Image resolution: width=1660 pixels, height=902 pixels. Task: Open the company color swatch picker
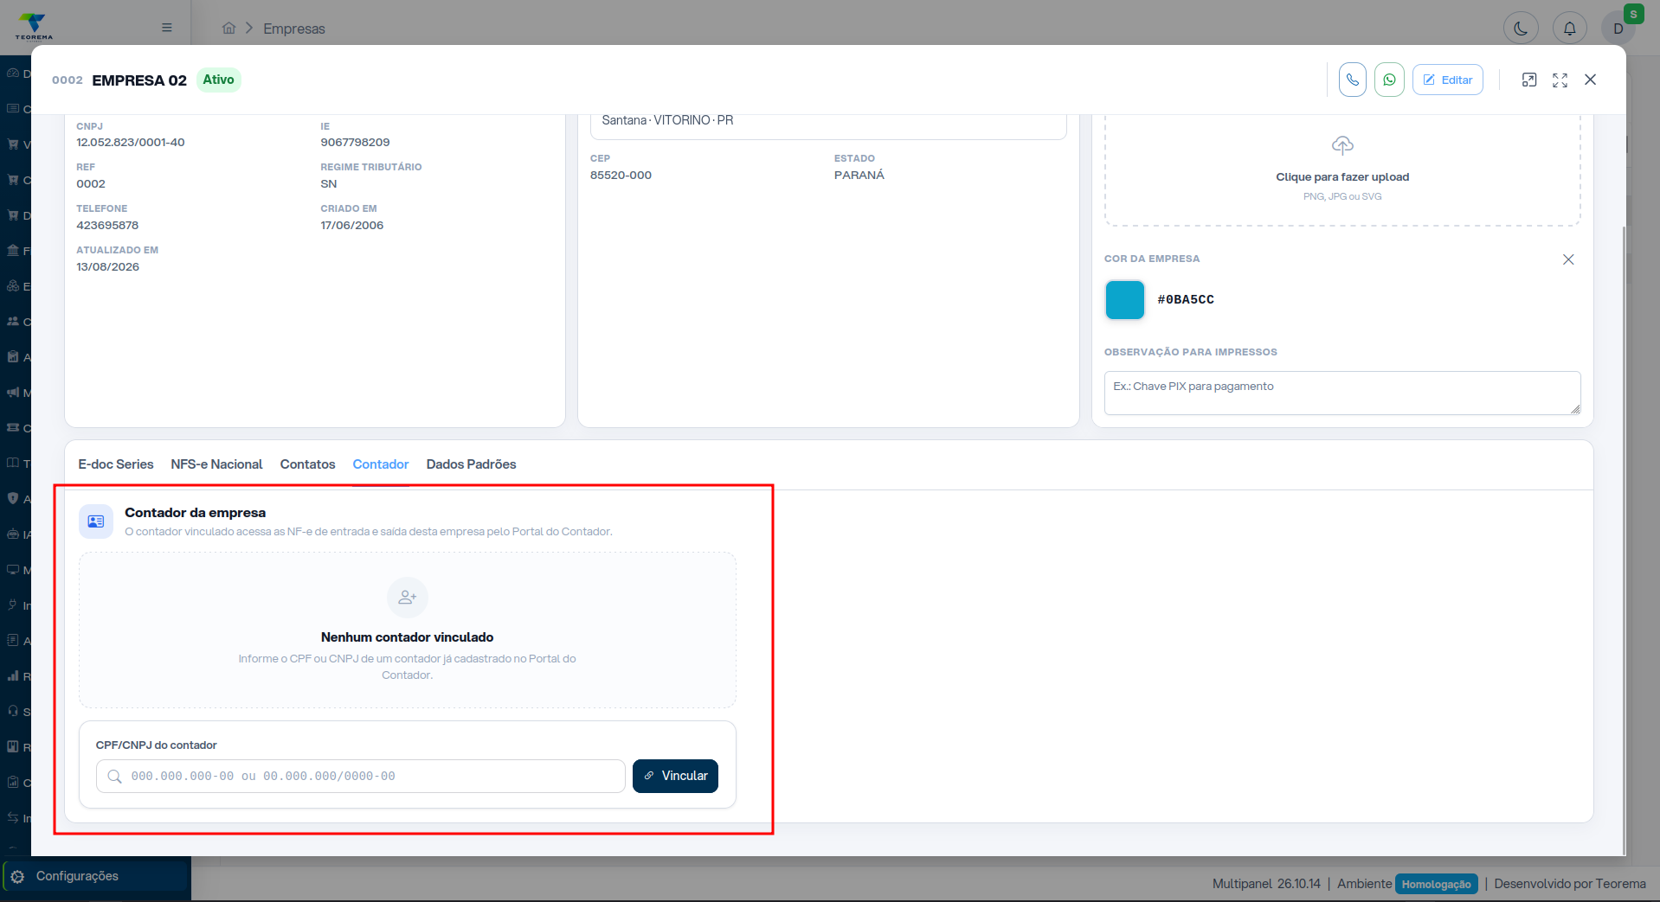tap(1125, 300)
